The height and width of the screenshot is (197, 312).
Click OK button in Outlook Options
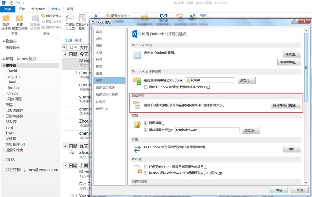(x=279, y=190)
